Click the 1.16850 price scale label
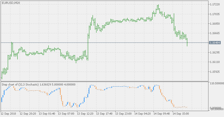 (215, 23)
